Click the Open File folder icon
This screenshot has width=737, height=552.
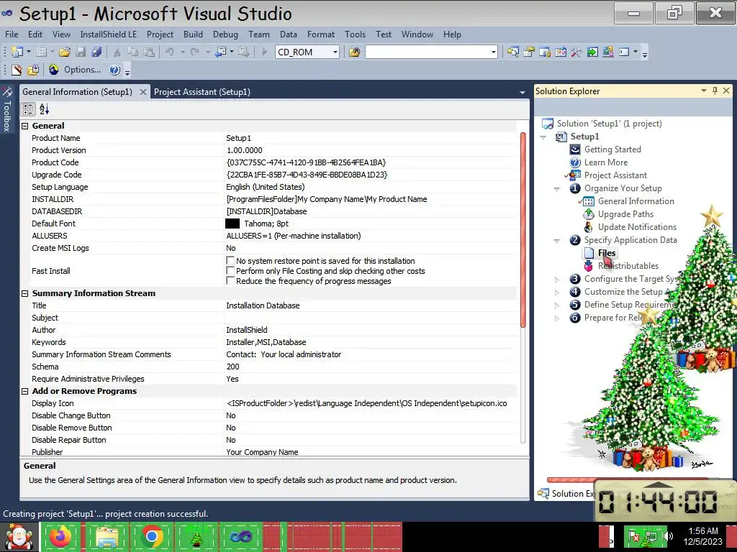65,52
